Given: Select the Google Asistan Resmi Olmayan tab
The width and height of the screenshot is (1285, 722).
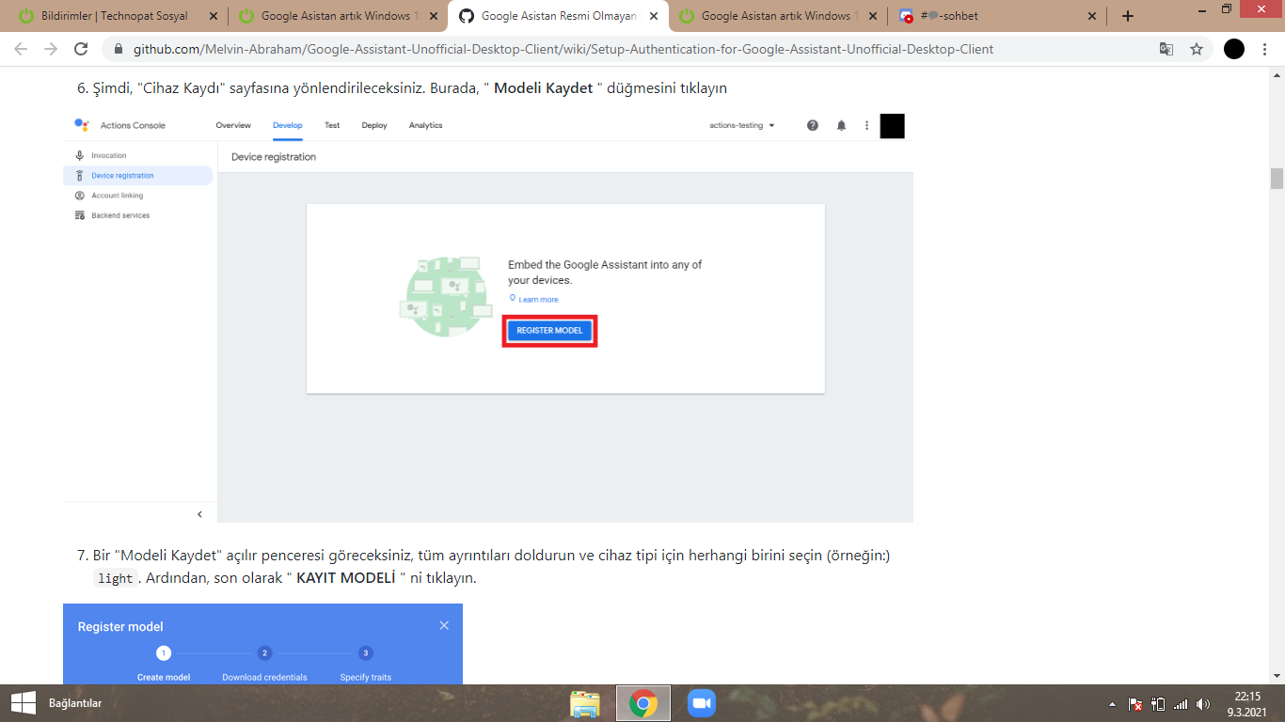Looking at the screenshot, I should click(558, 16).
